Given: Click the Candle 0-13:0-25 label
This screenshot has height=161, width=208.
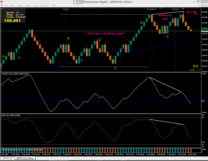Looking at the screenshot, I should pos(16,17).
